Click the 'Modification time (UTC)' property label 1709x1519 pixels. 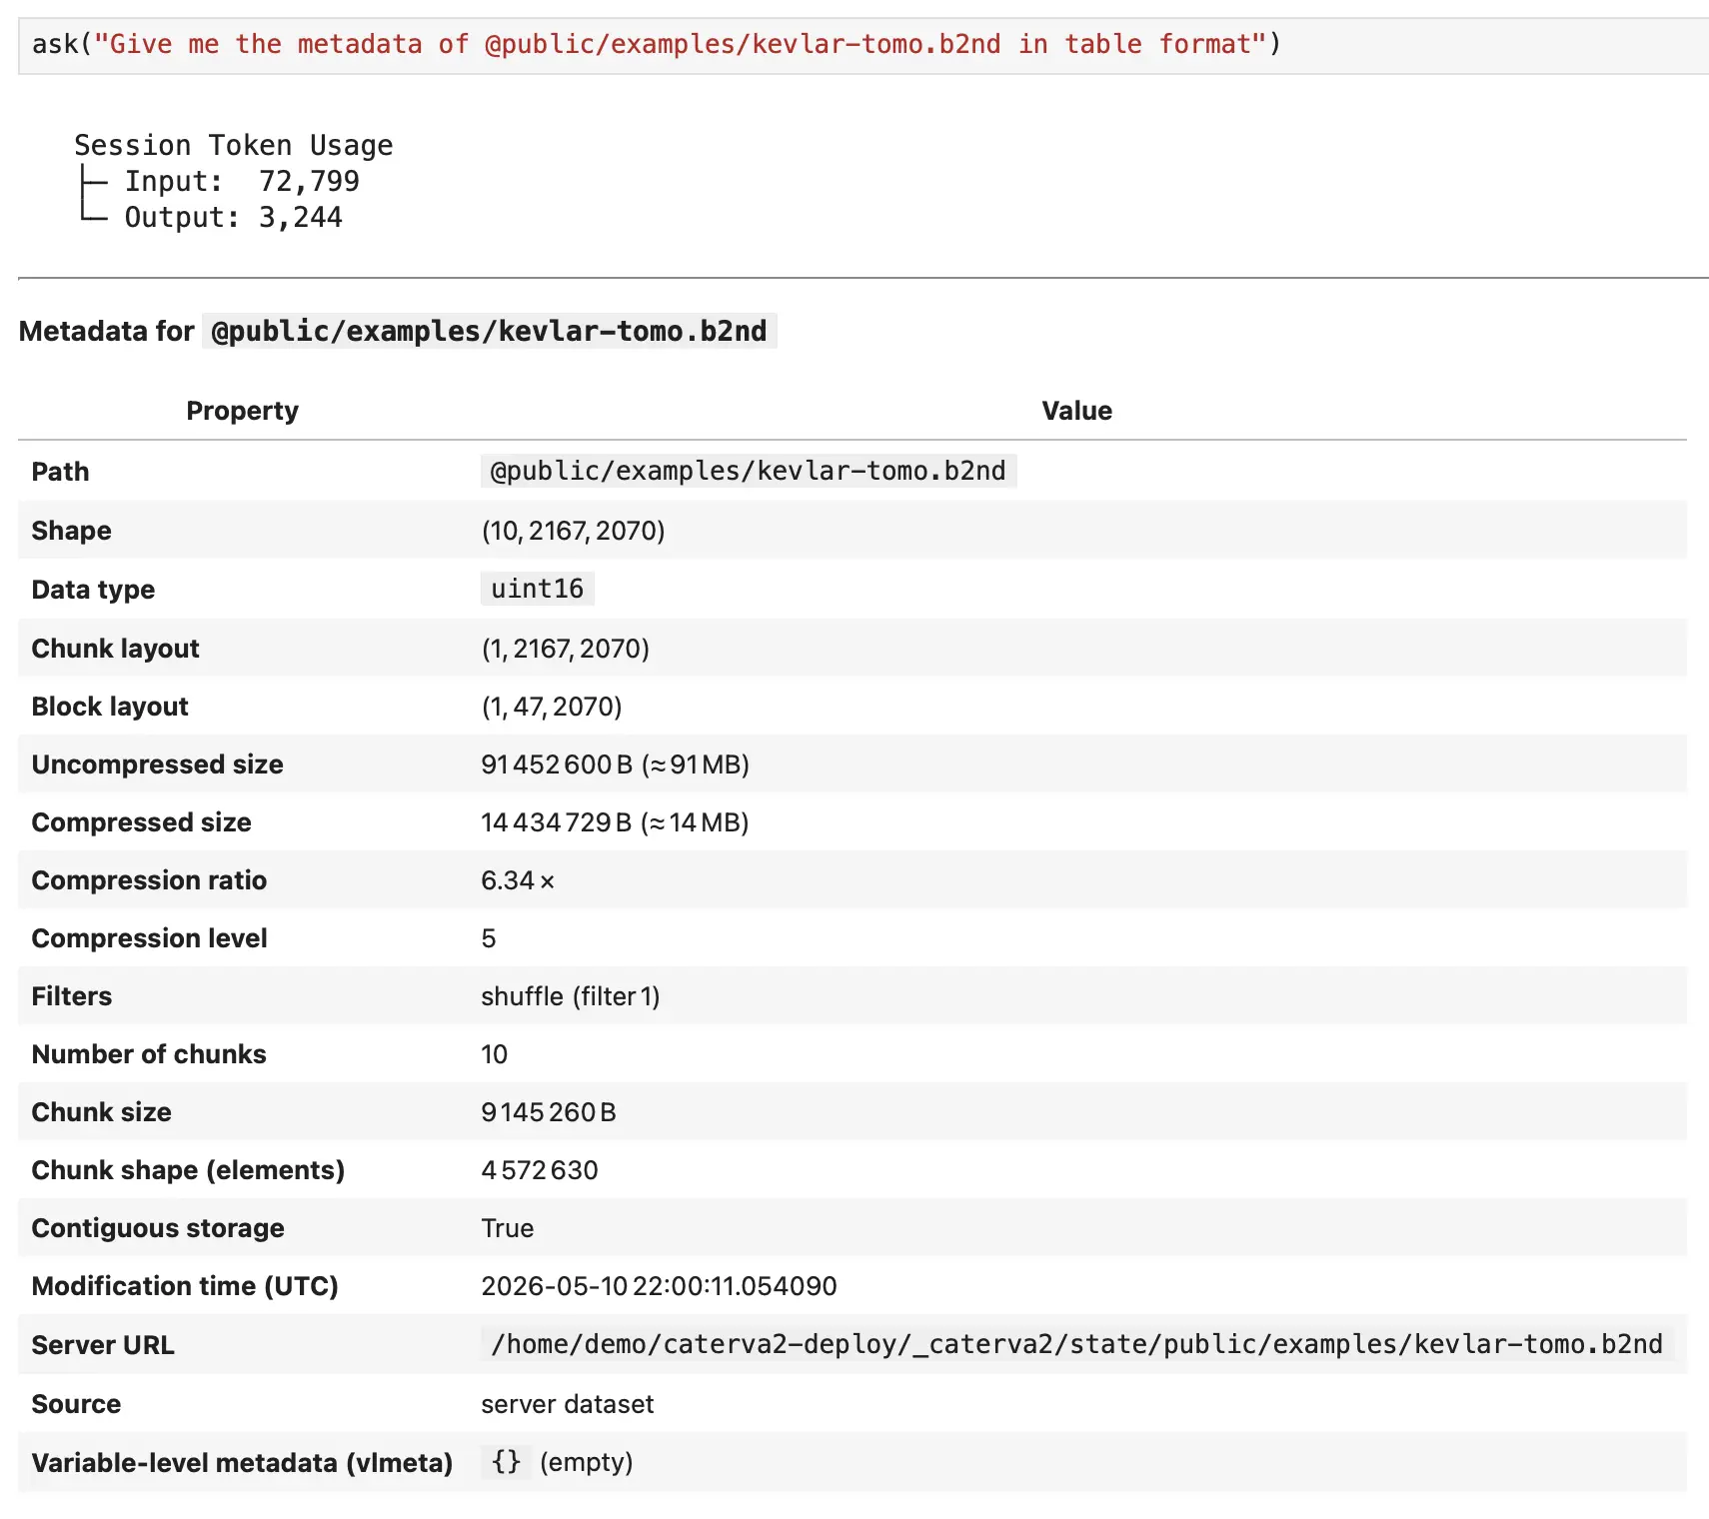point(185,1286)
